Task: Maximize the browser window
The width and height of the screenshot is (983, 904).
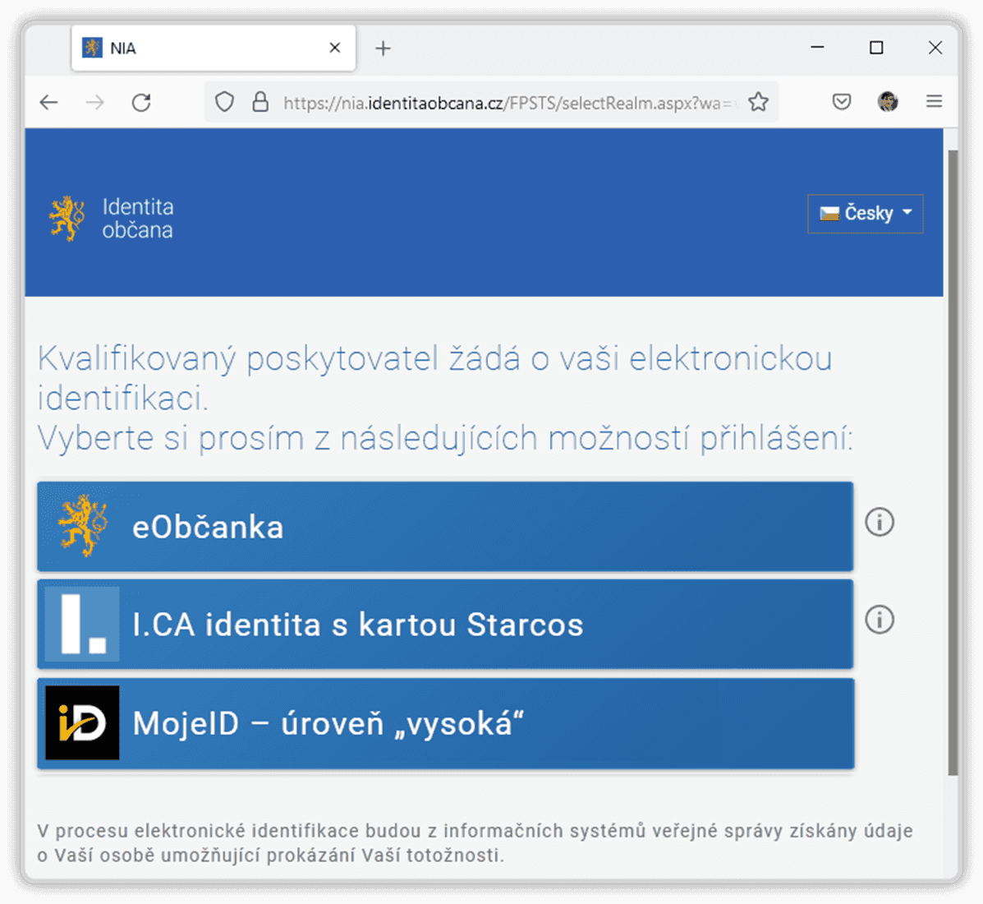Action: click(876, 48)
